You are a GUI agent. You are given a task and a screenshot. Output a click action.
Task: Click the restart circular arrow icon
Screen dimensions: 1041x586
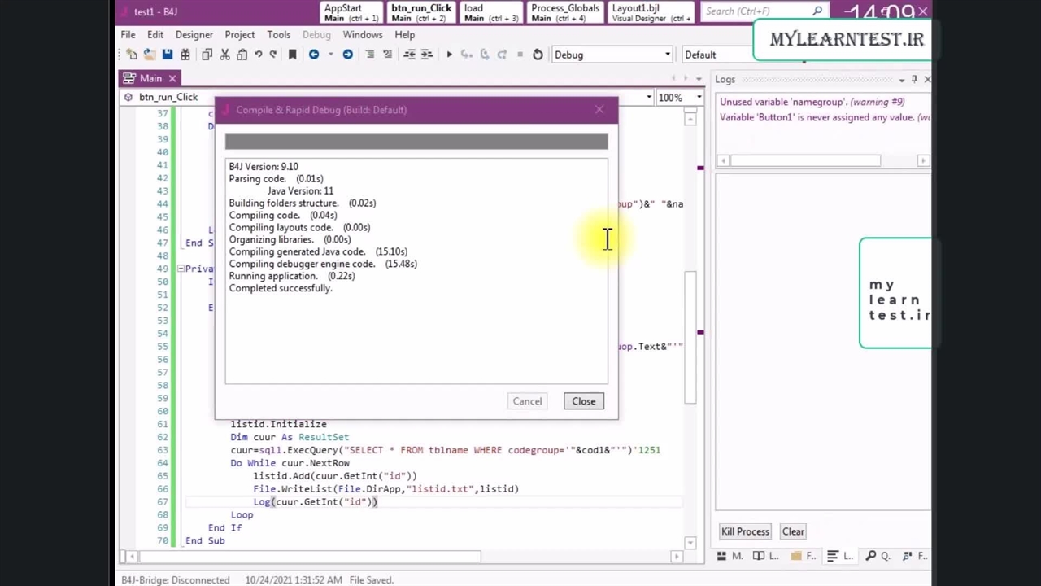(538, 55)
